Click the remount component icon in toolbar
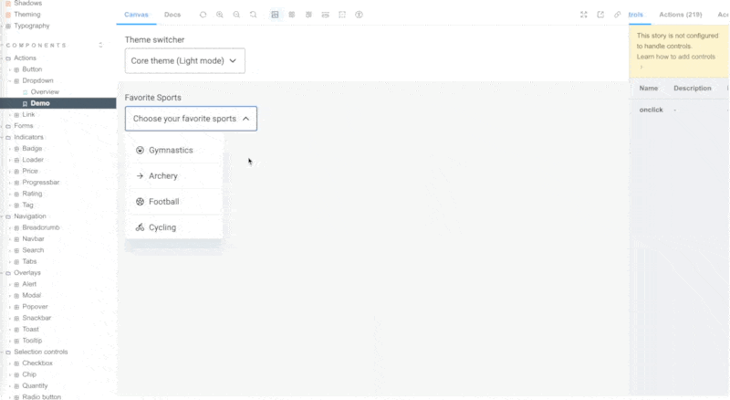The width and height of the screenshot is (730, 400). [203, 15]
